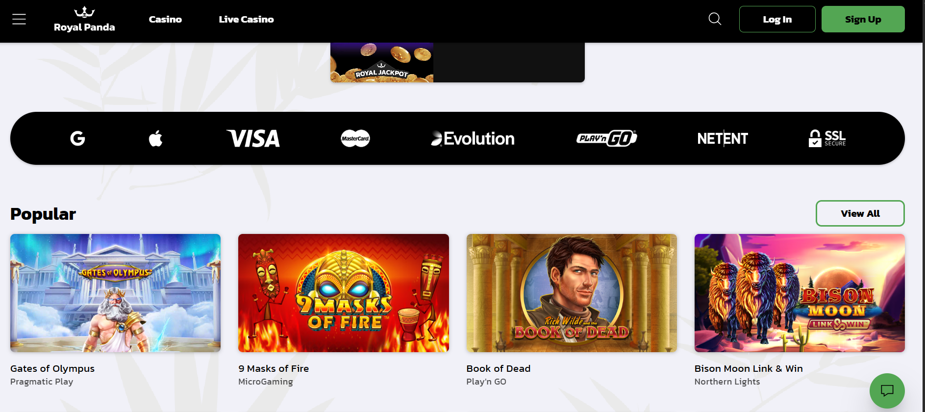Click the Bison Moon Link & Win title
The width and height of the screenshot is (925, 412).
749,368
